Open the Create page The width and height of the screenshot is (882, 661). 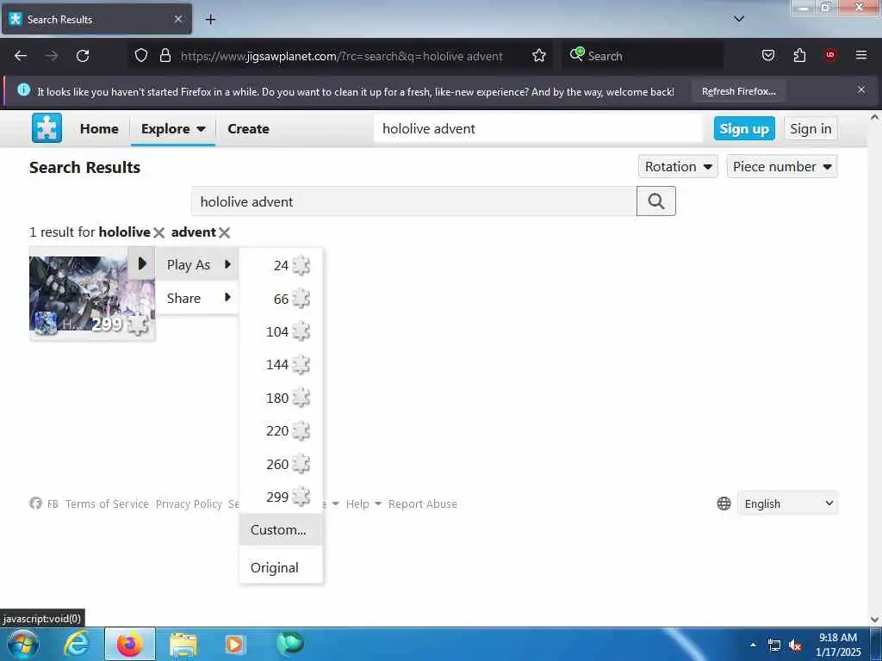pos(248,129)
